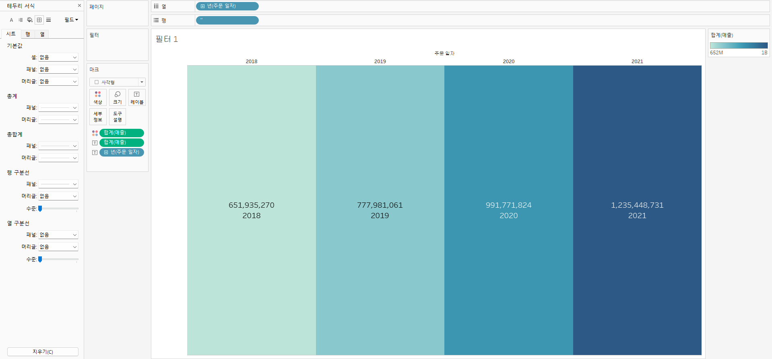The image size is (772, 359).
Task: Switch to the 열 tab
Action: tap(42, 34)
